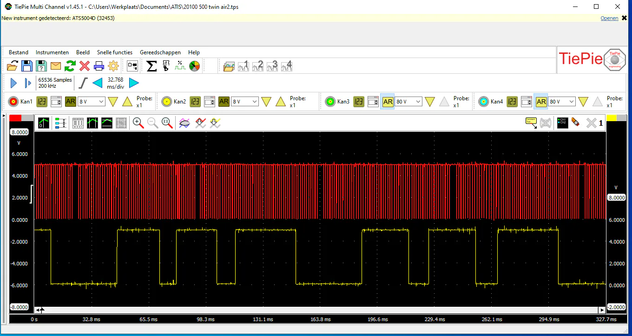Start continuous measurement with play button

click(13, 83)
